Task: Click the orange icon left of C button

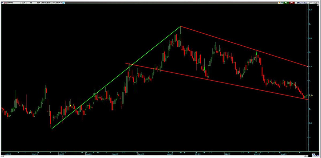Action: click(279, 3)
